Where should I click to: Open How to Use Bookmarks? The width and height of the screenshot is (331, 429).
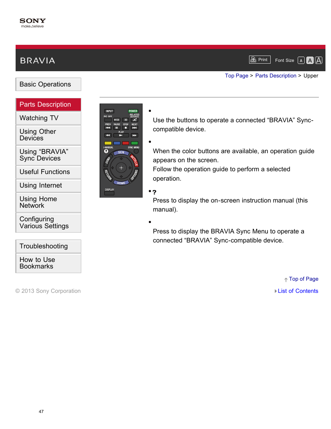pos(48,263)
